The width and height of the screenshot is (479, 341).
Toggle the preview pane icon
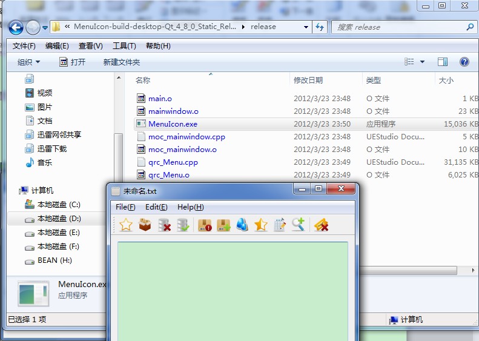coord(442,62)
